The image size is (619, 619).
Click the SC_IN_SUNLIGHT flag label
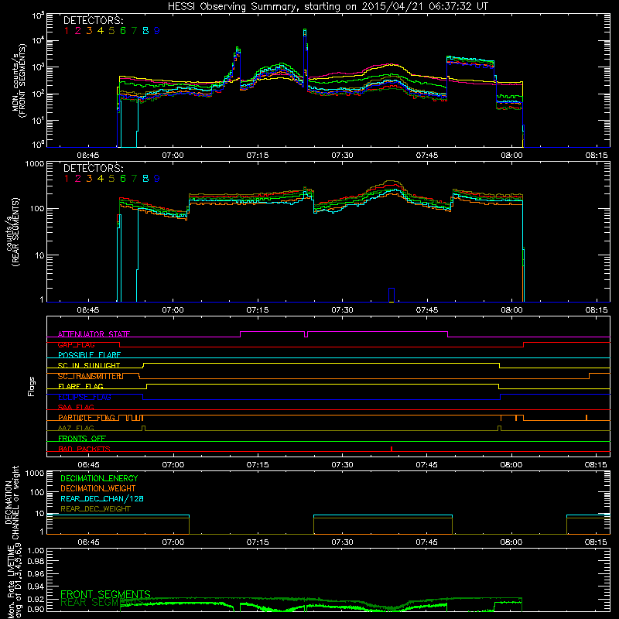click(89, 365)
